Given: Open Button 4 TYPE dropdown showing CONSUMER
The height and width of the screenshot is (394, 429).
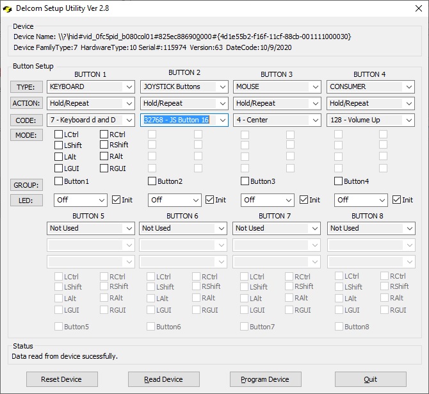Looking at the screenshot, I should click(371, 86).
